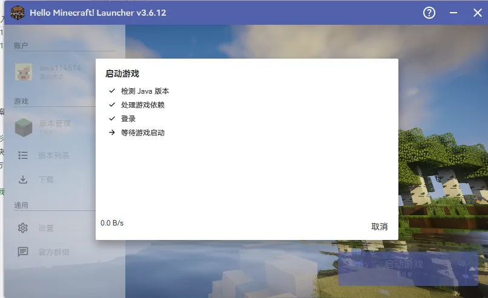Click the grass block version icon
The image size is (488, 298).
(x=24, y=128)
